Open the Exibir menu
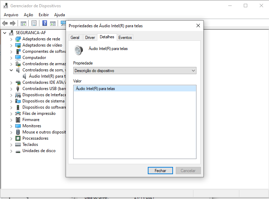This screenshot has height=199, width=269. click(44, 15)
